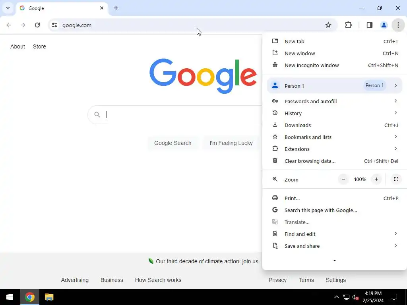Click the address bar showing google.com
This screenshot has height=305, width=407.
192,25
